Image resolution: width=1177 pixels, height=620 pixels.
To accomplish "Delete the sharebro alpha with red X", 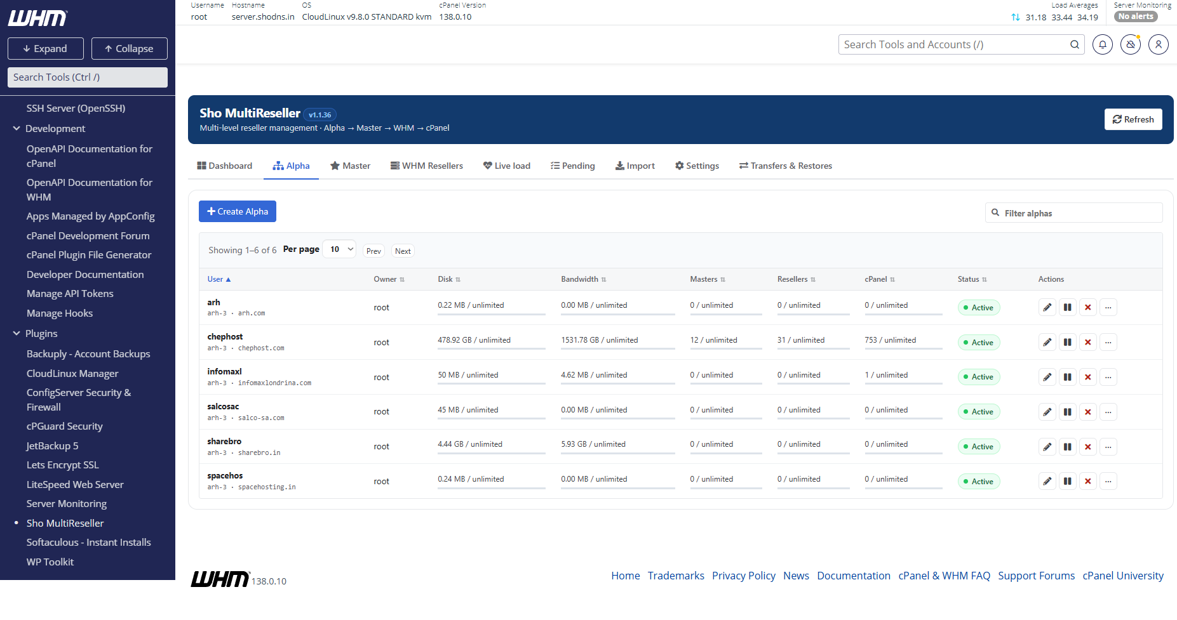I will pyautogui.click(x=1088, y=447).
